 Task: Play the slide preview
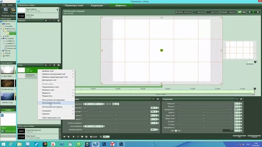coord(73,137)
